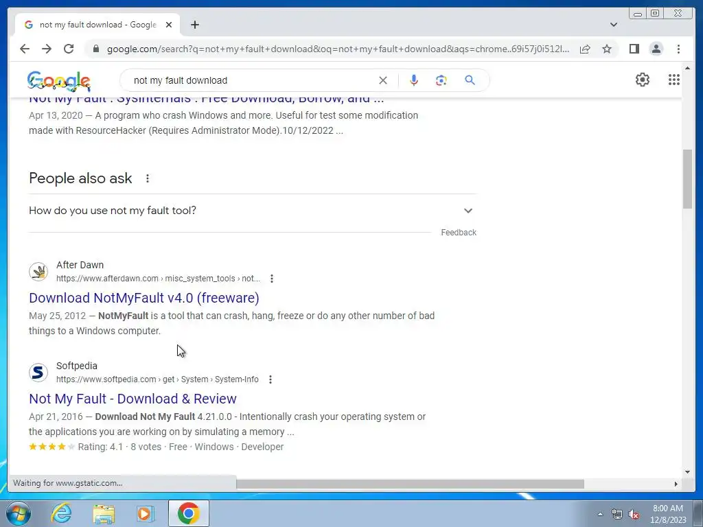
Task: Open 'Not My Fault - Download & Review' link
Action: (x=132, y=399)
